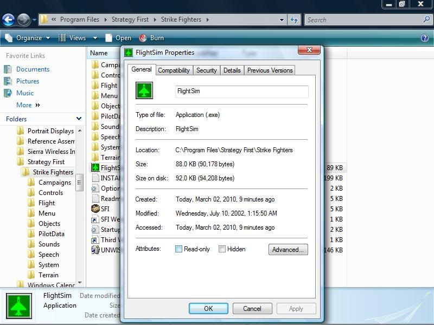Expand arrow after Strategy First in breadcrumb
434x325 pixels.
pyautogui.click(x=155, y=19)
